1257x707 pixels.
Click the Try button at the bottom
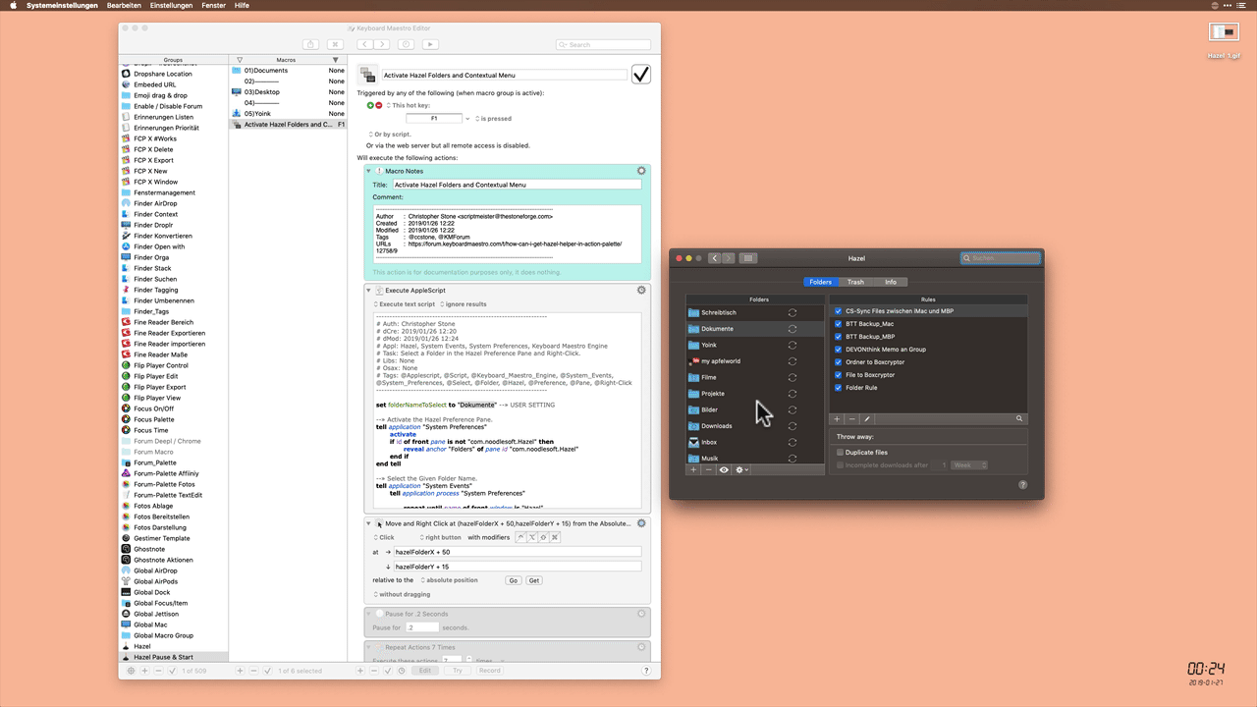(x=458, y=671)
